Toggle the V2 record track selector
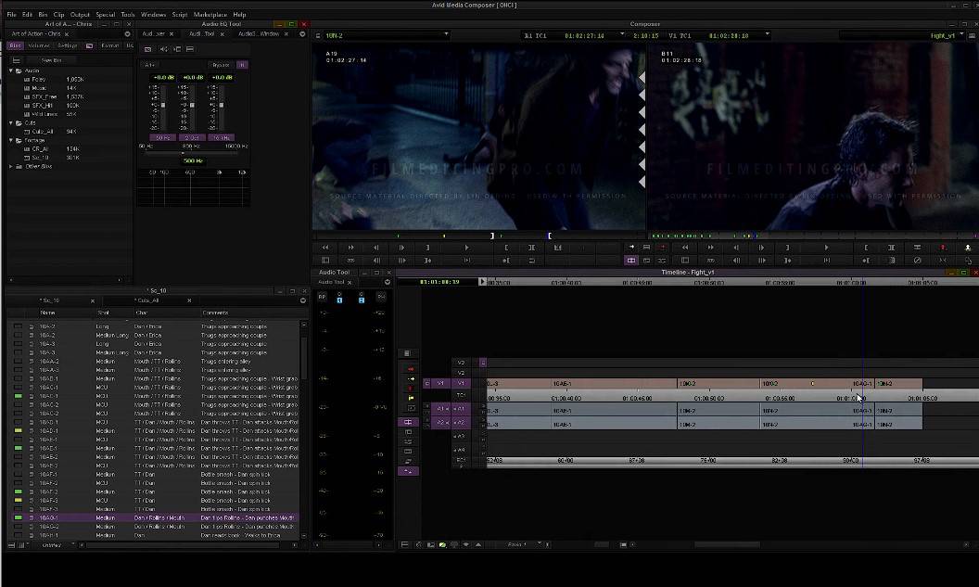This screenshot has width=979, height=587. click(461, 373)
